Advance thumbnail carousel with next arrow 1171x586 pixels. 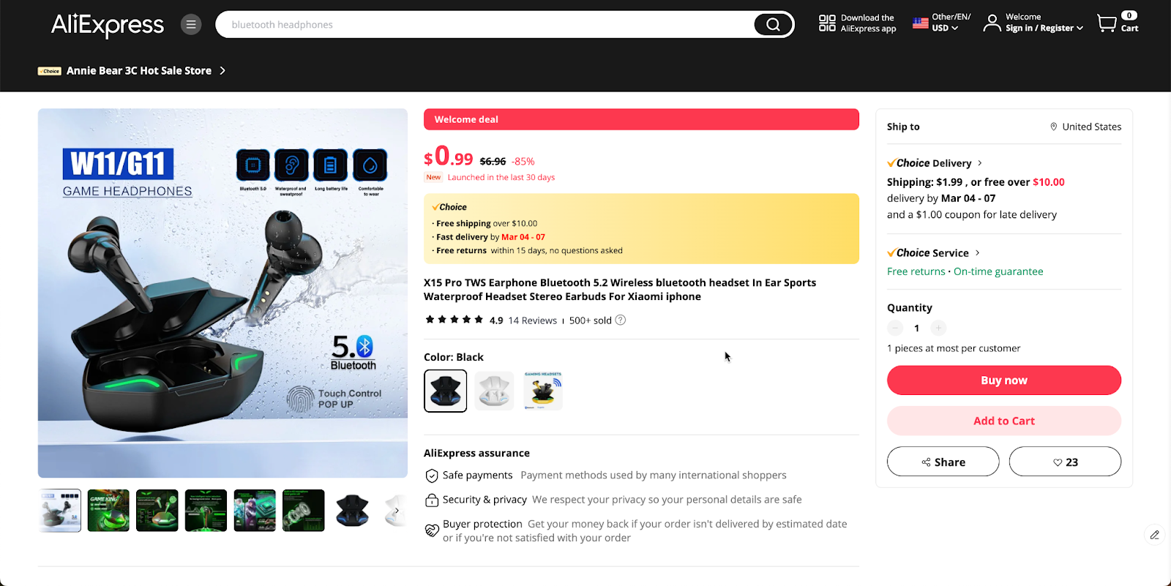click(397, 511)
